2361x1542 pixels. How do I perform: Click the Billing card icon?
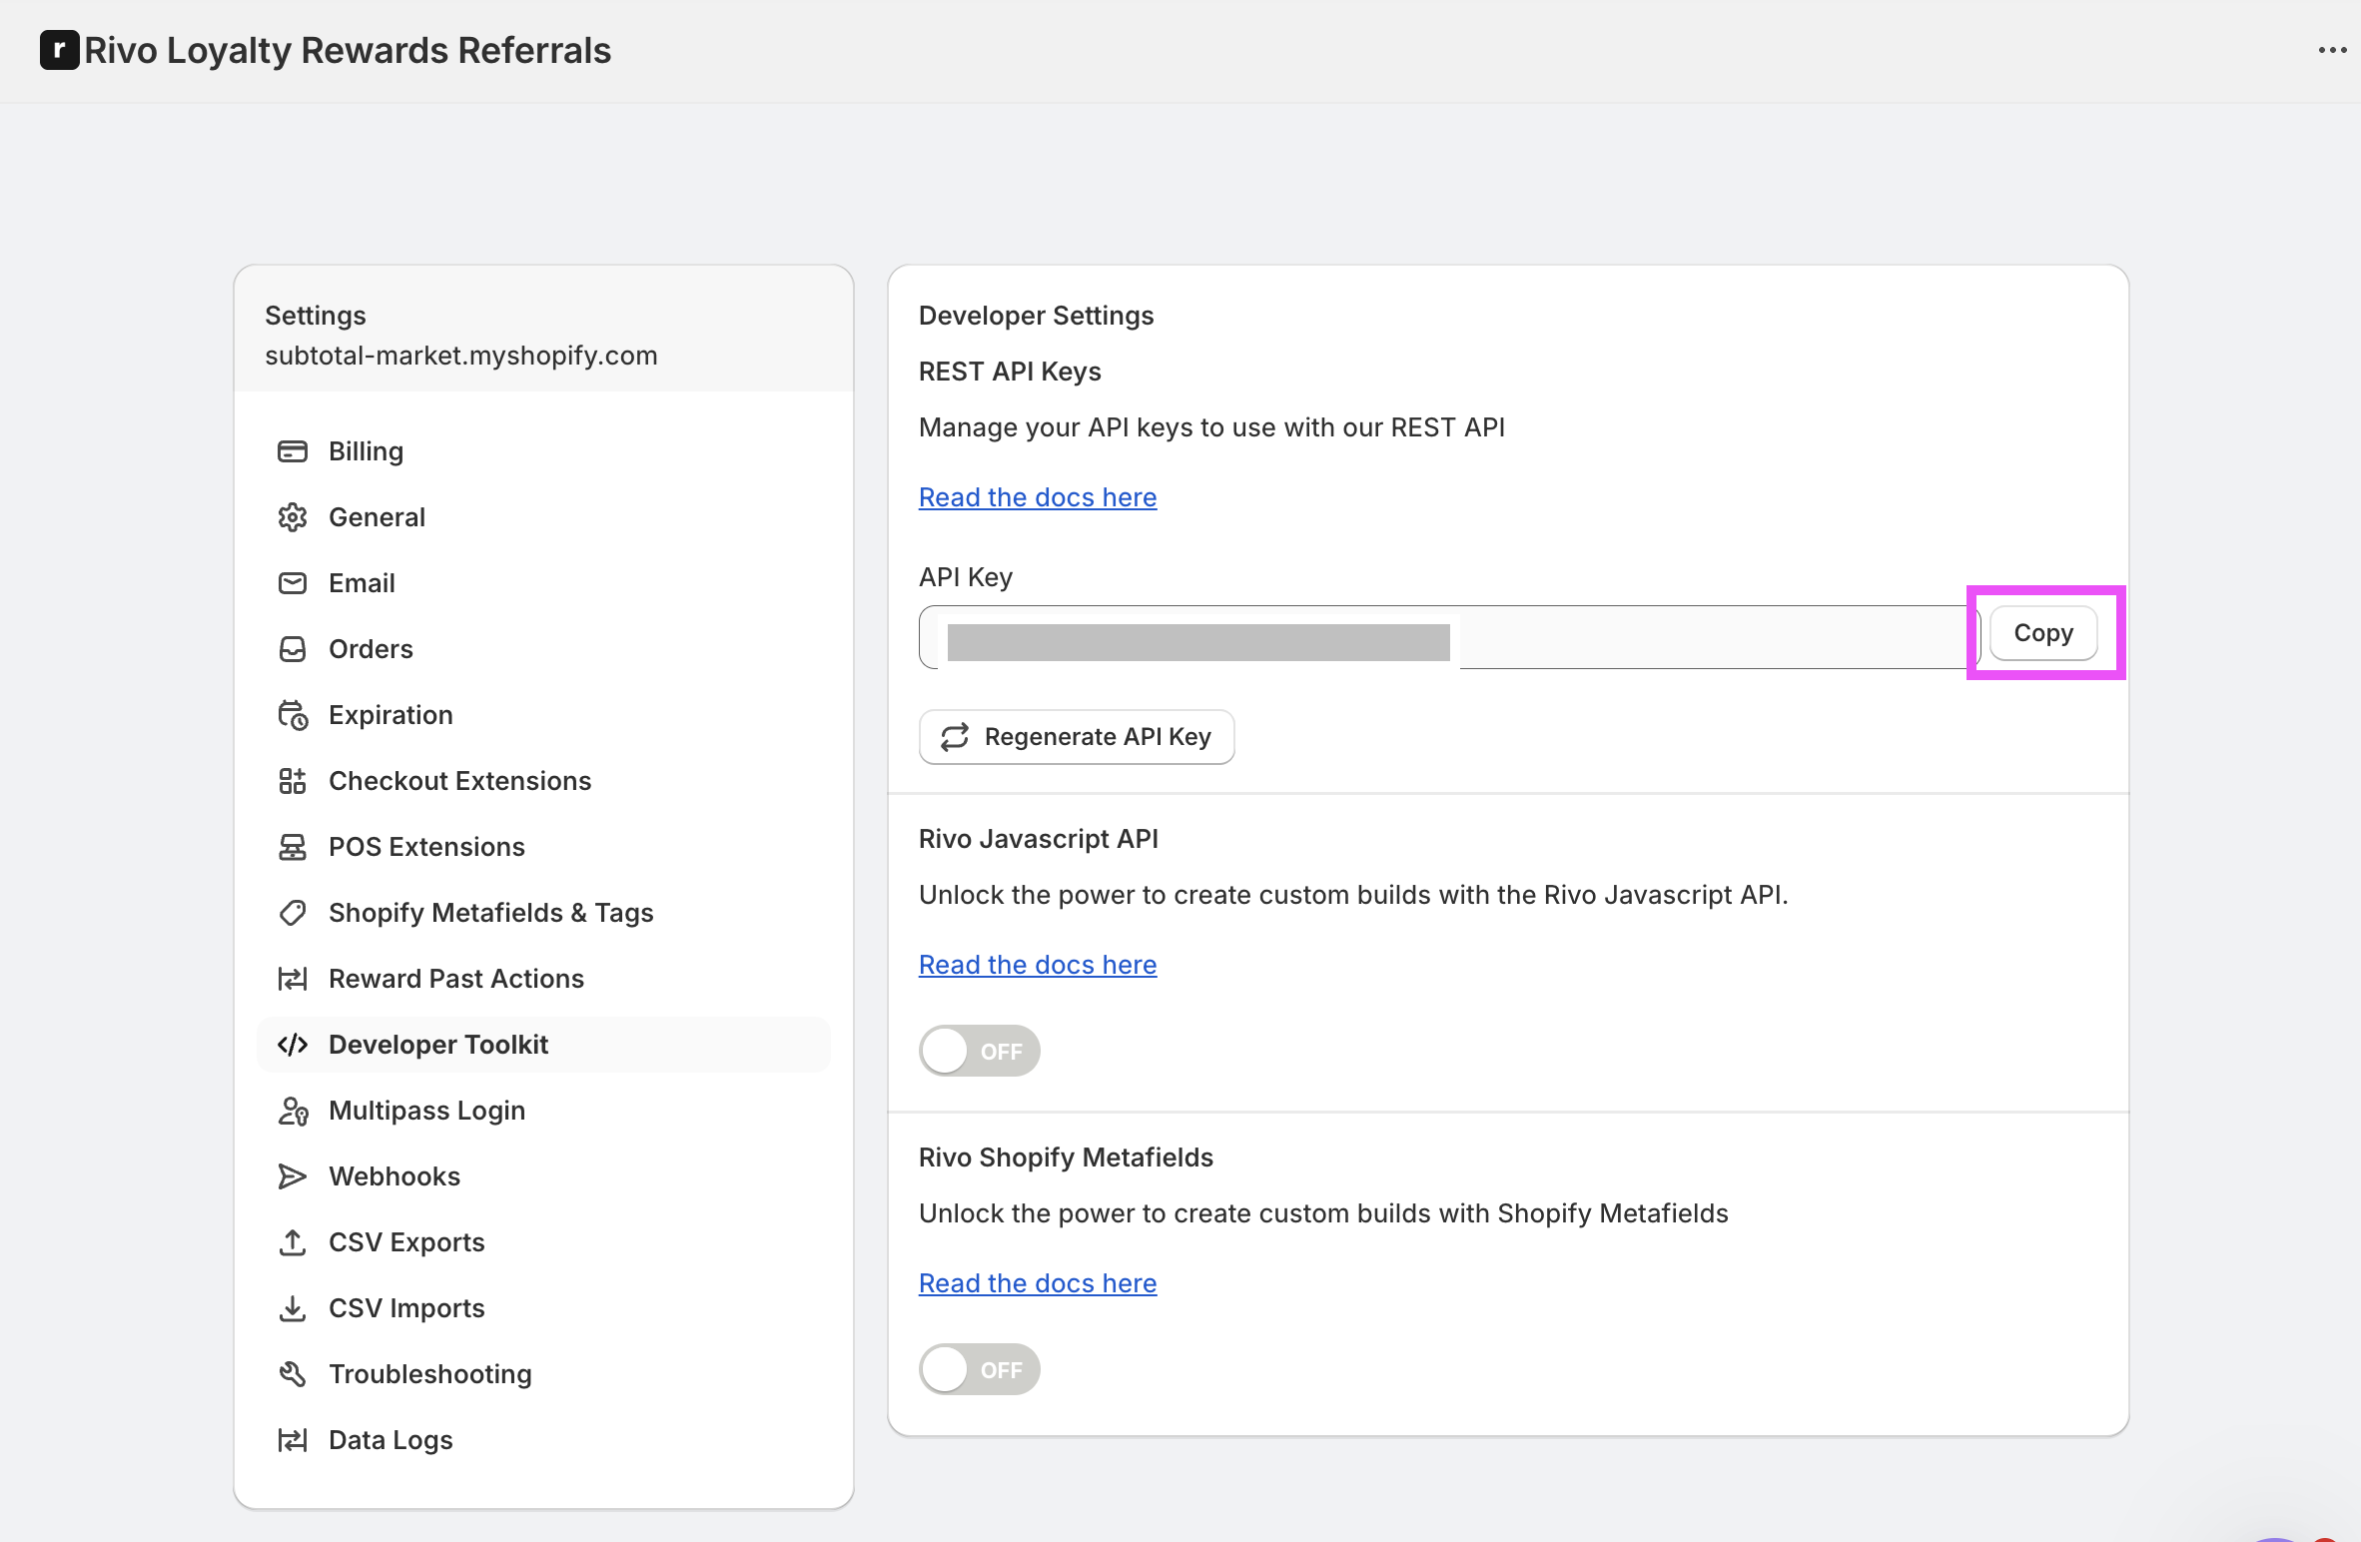coord(292,451)
